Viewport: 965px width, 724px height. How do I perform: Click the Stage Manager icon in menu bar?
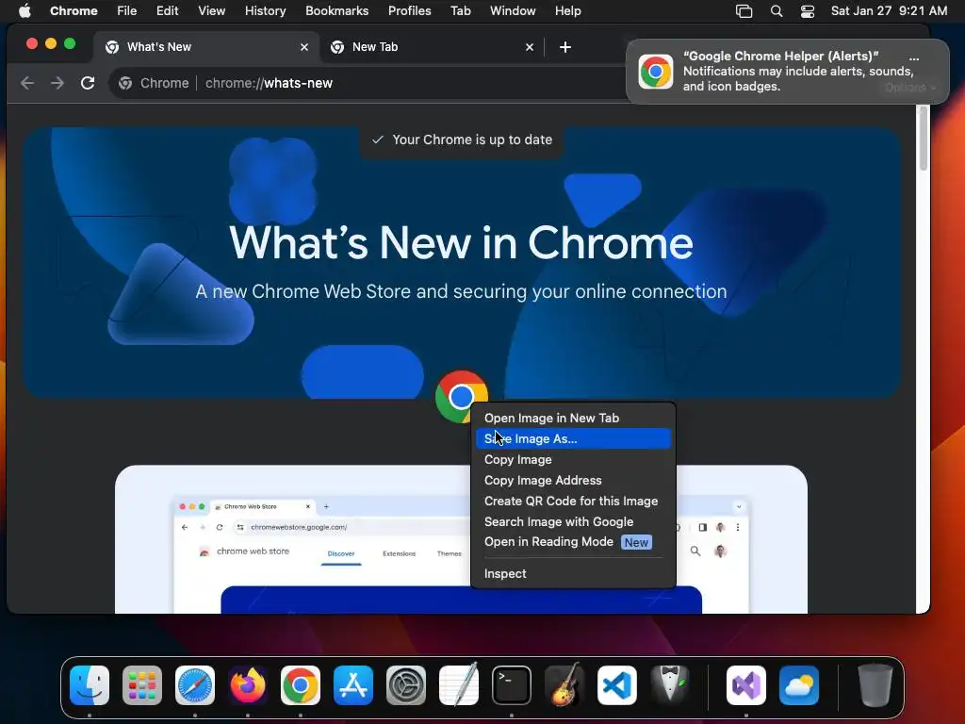click(x=744, y=11)
